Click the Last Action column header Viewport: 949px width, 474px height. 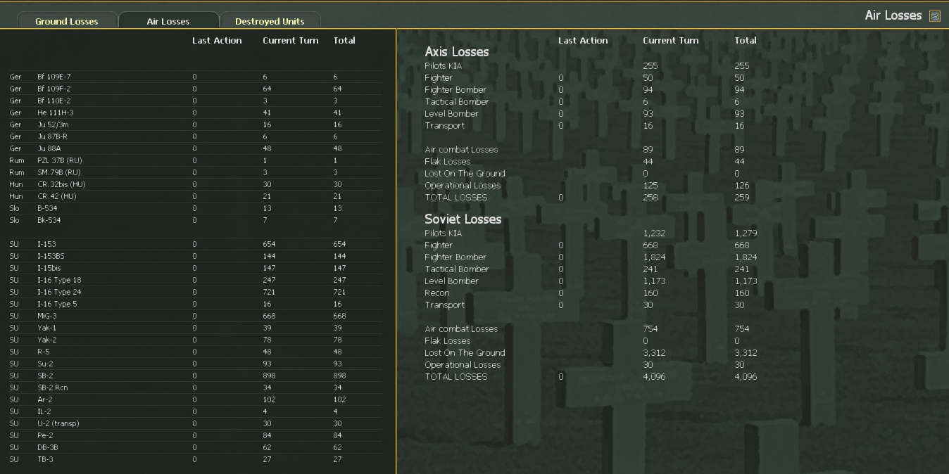(x=217, y=40)
